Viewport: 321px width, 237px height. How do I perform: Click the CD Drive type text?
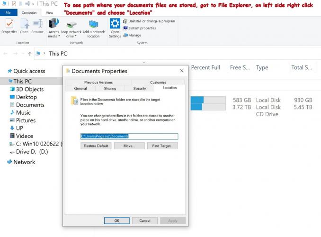(x=267, y=114)
